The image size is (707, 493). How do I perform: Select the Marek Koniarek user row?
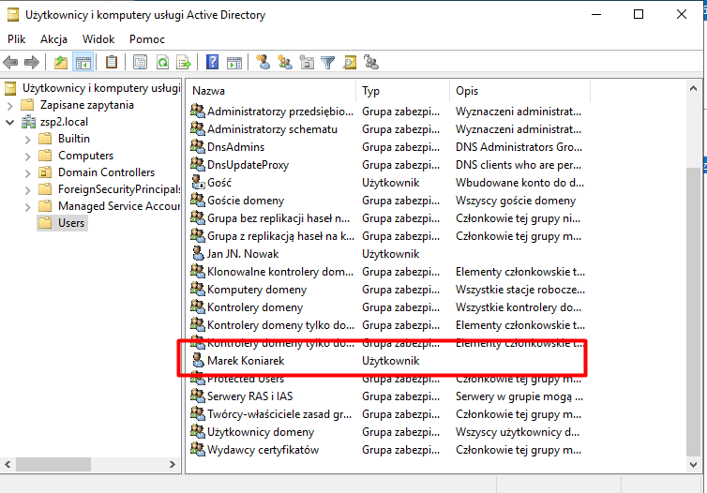click(x=388, y=361)
